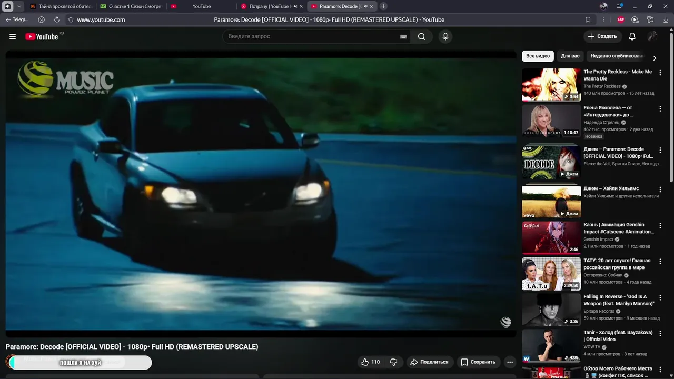Open the Елена Яковлева 1:10:47 thumbnail
This screenshot has width=674, height=379.
[551, 121]
